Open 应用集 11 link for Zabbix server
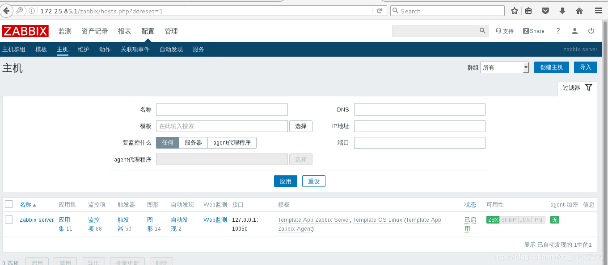 pos(65,224)
